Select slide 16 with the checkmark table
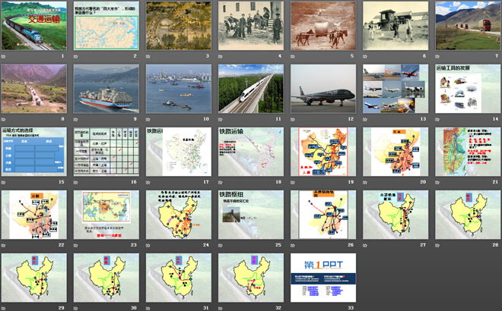 (106, 152)
